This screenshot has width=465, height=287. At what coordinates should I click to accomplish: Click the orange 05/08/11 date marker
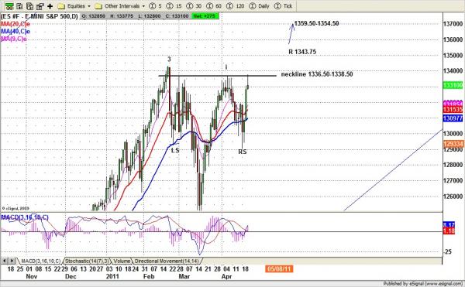point(279,269)
